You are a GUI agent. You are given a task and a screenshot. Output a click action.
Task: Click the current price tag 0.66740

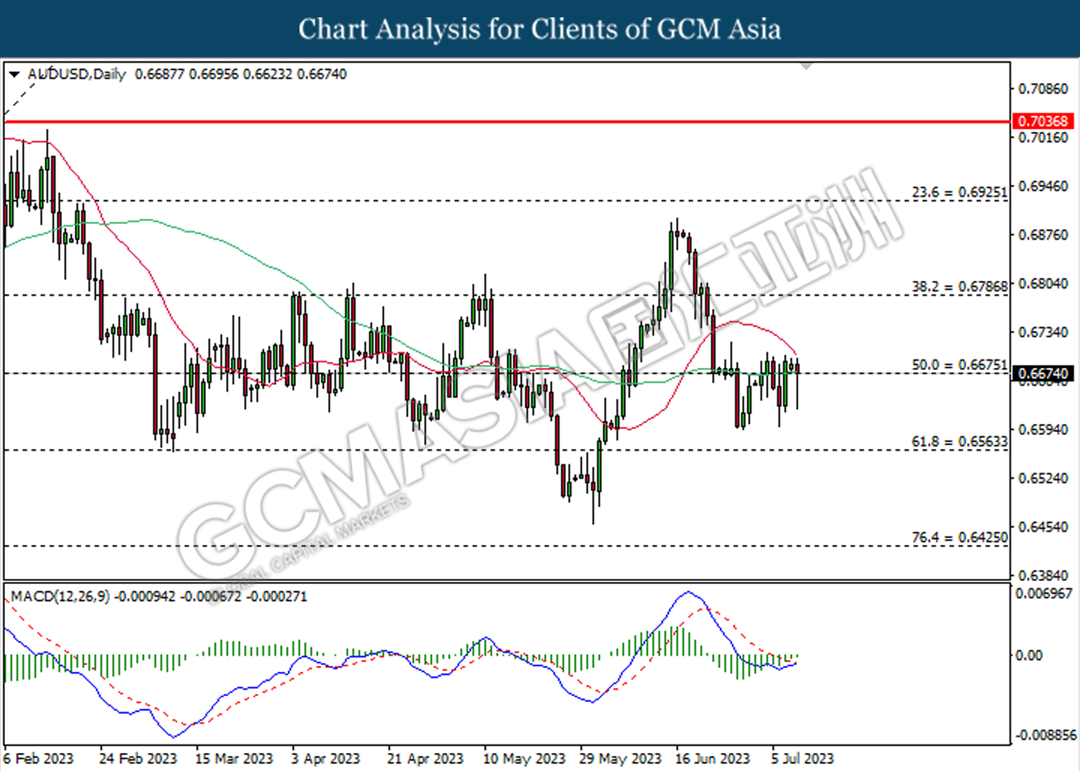tap(1043, 374)
